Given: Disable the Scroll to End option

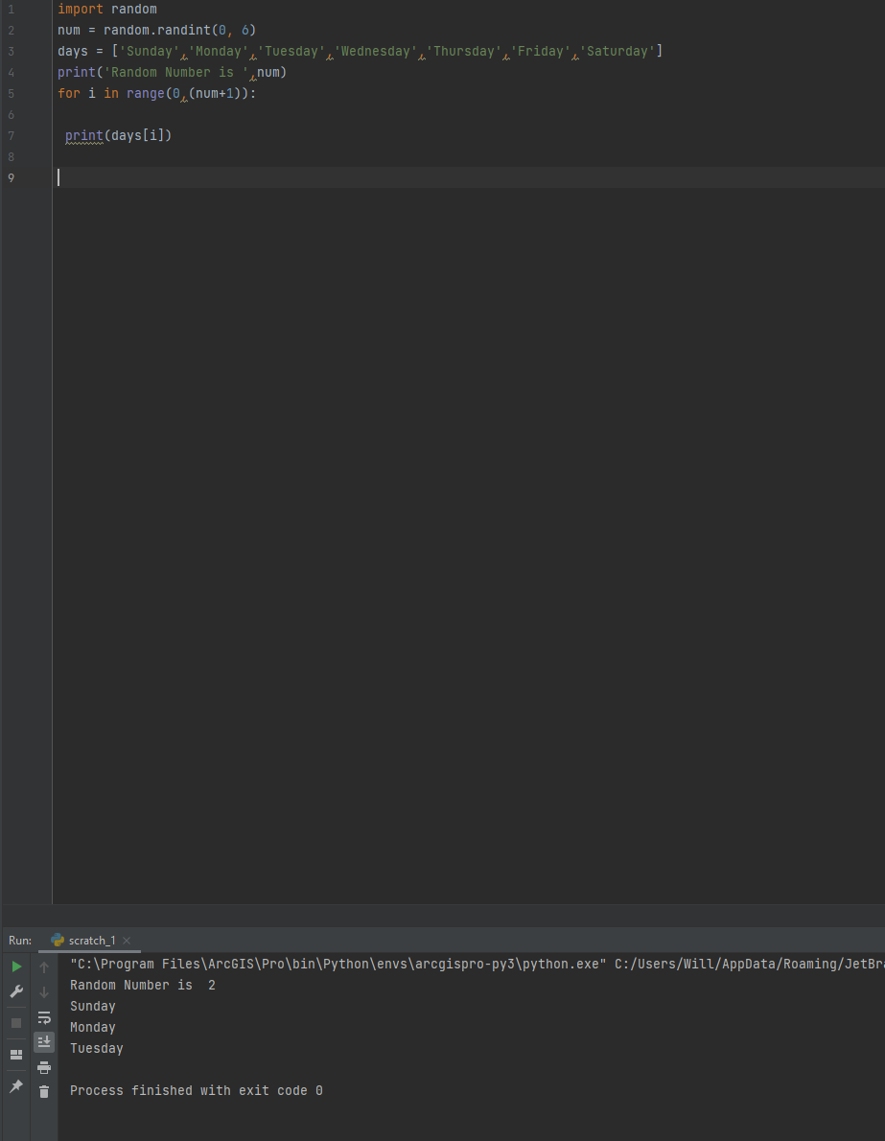Looking at the screenshot, I should click(x=44, y=1042).
